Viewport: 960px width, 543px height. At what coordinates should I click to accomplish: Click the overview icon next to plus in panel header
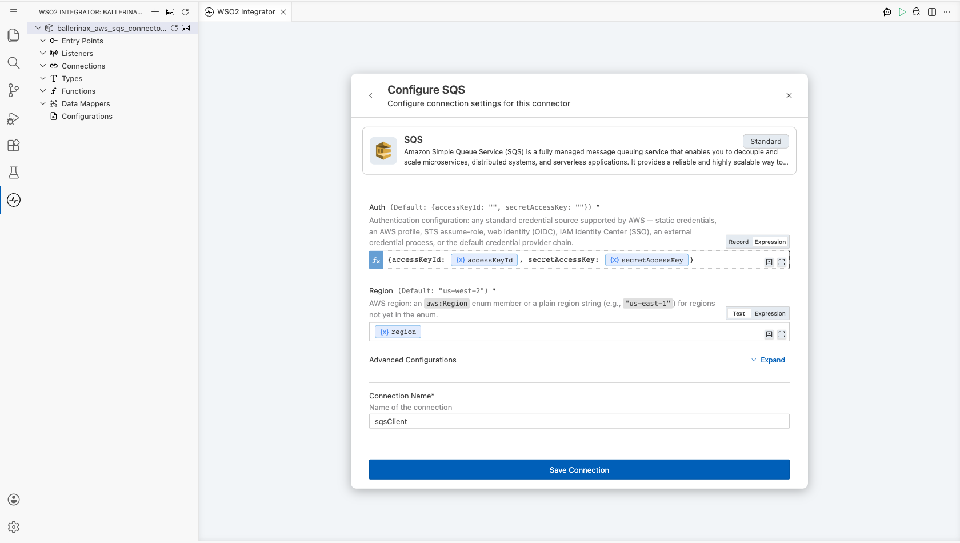[x=170, y=11]
